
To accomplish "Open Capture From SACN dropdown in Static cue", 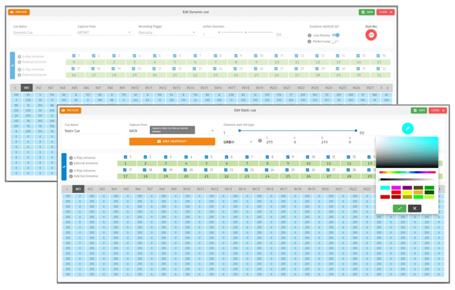I will point(172,131).
